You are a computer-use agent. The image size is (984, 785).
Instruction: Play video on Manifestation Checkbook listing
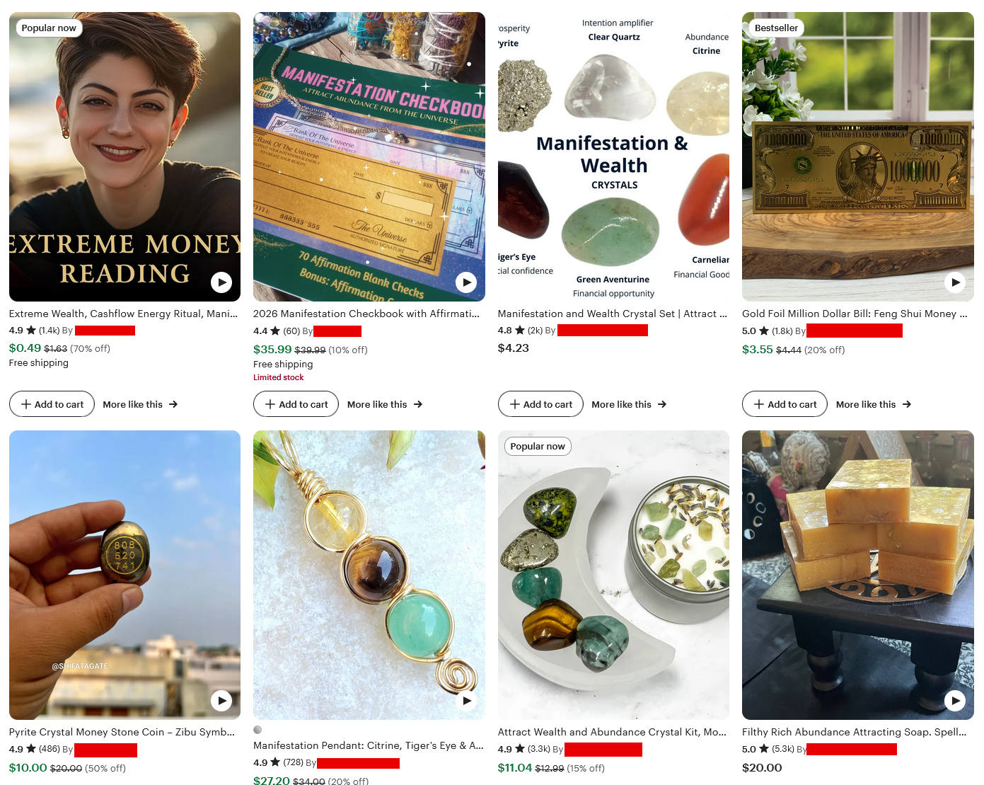(465, 282)
